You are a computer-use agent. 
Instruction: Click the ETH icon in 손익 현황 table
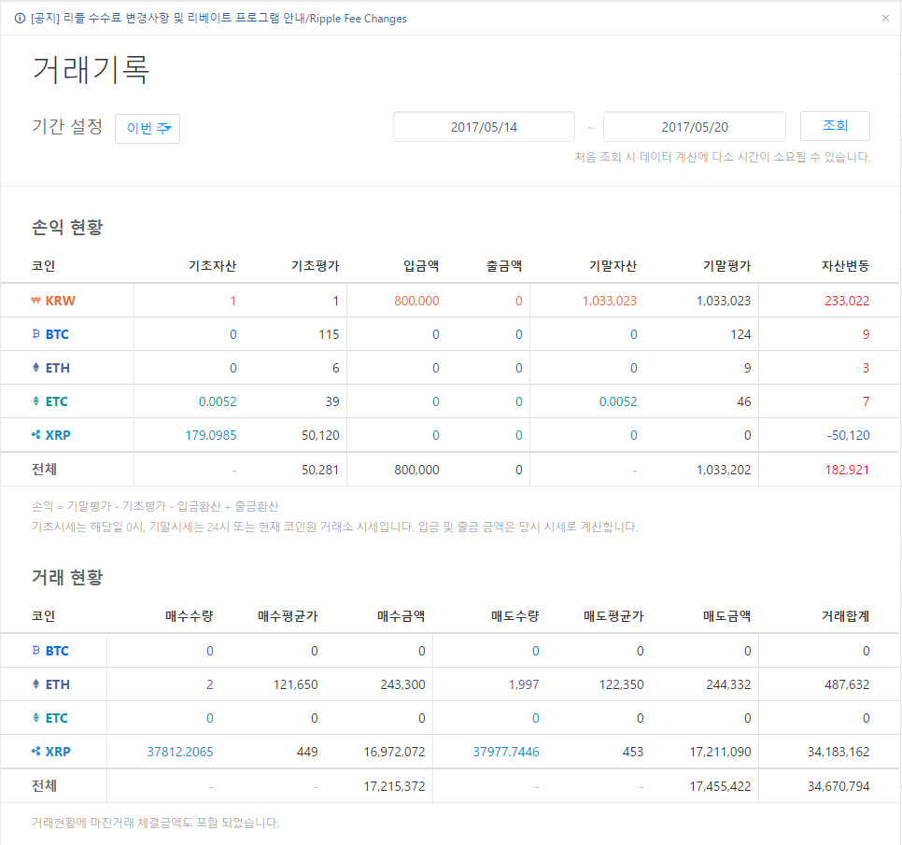coord(35,367)
